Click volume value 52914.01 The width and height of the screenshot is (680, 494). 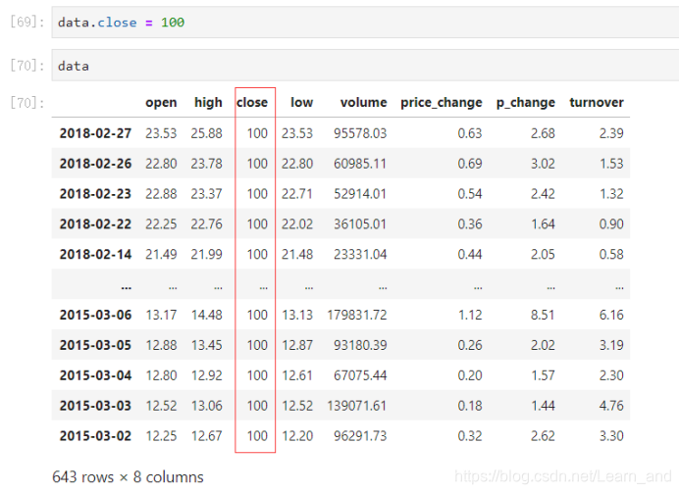pos(360,194)
